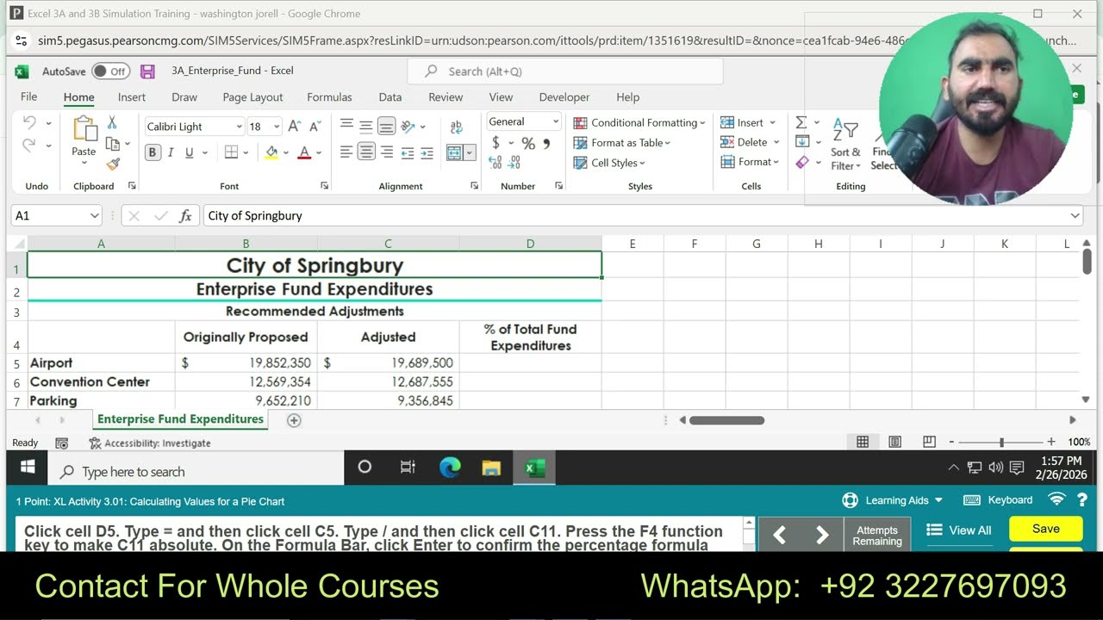Viewport: 1103px width, 620px height.
Task: Click View All button
Action: [958, 530]
